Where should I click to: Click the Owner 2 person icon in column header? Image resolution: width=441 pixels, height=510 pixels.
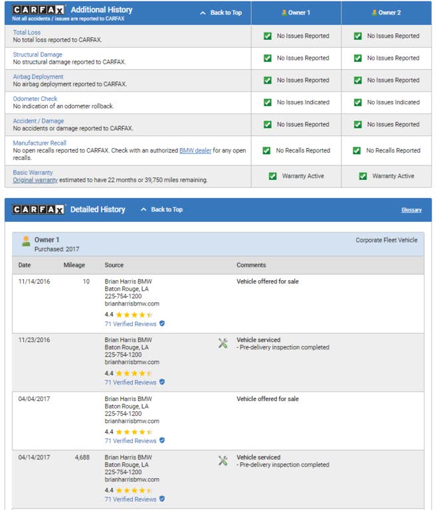pyautogui.click(x=375, y=13)
